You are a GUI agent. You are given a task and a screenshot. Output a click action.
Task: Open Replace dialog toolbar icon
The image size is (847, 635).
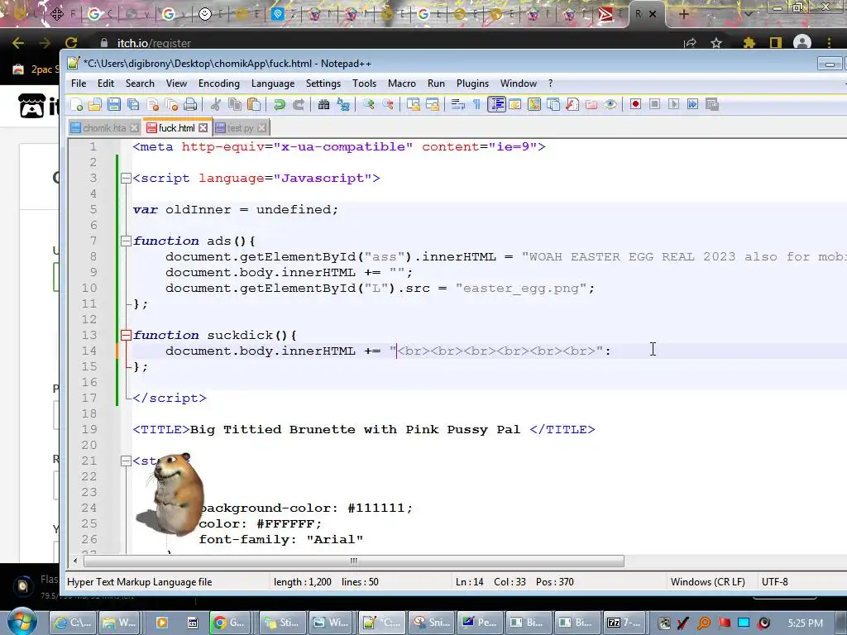coord(343,104)
